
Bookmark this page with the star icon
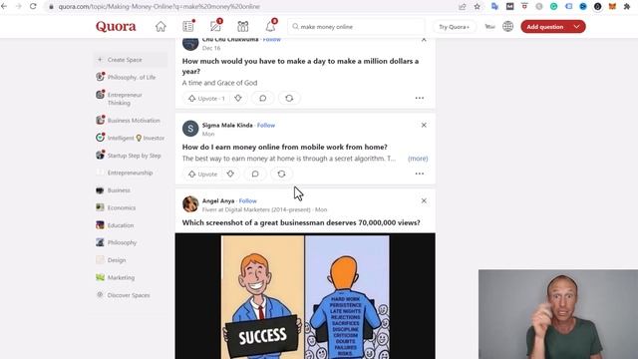(477, 7)
